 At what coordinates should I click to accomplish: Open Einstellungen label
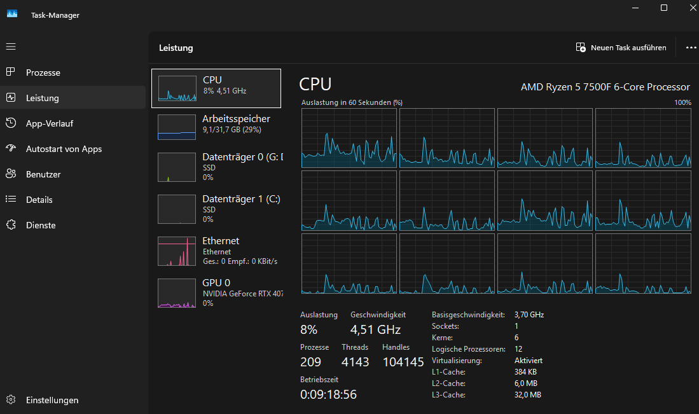[52, 400]
